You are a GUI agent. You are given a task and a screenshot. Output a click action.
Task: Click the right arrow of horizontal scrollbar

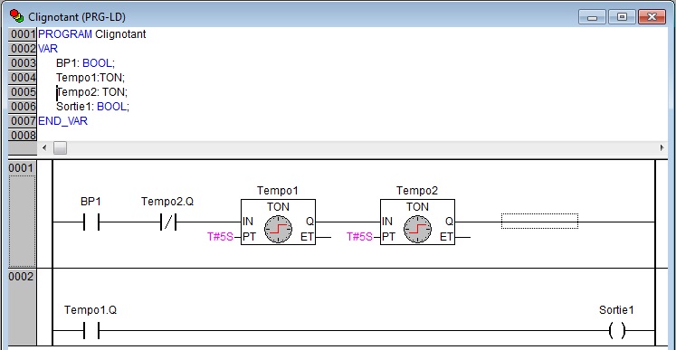click(662, 147)
